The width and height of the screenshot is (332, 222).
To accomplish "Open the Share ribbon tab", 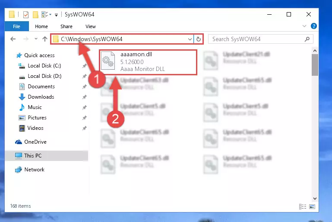I will tap(66, 26).
